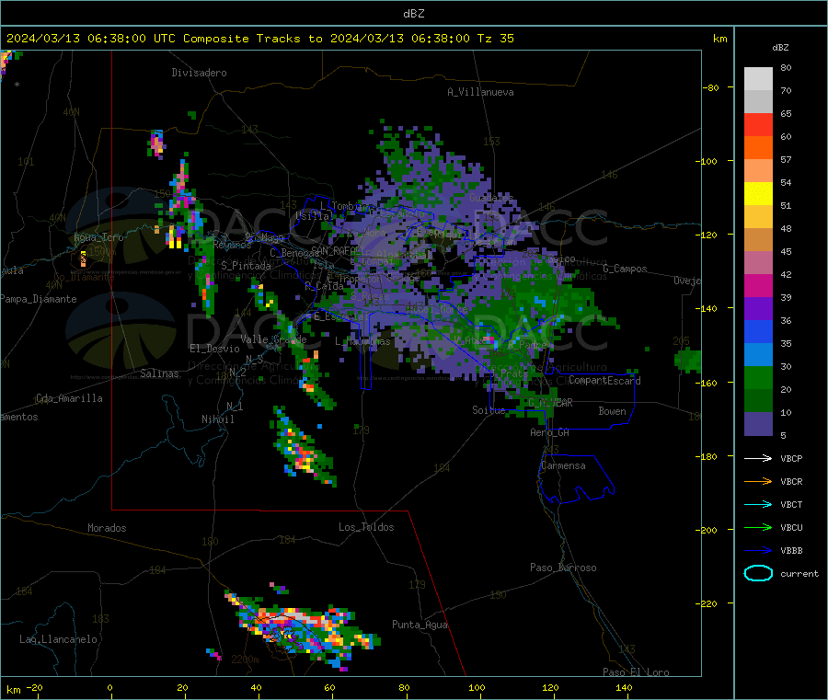The width and height of the screenshot is (828, 700).
Task: Click the Cda_Amarilla place label
Action: point(69,398)
